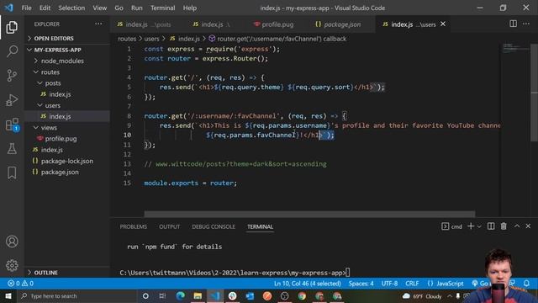Split the editor to the right
Viewport: 538px width, 303px height.
point(513,24)
